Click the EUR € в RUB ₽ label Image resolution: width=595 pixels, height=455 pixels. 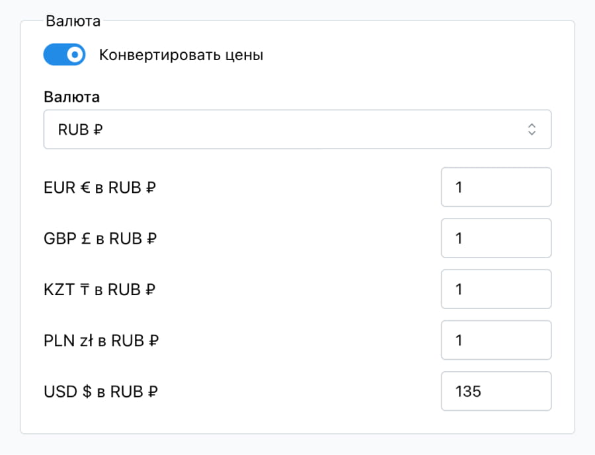(x=99, y=187)
